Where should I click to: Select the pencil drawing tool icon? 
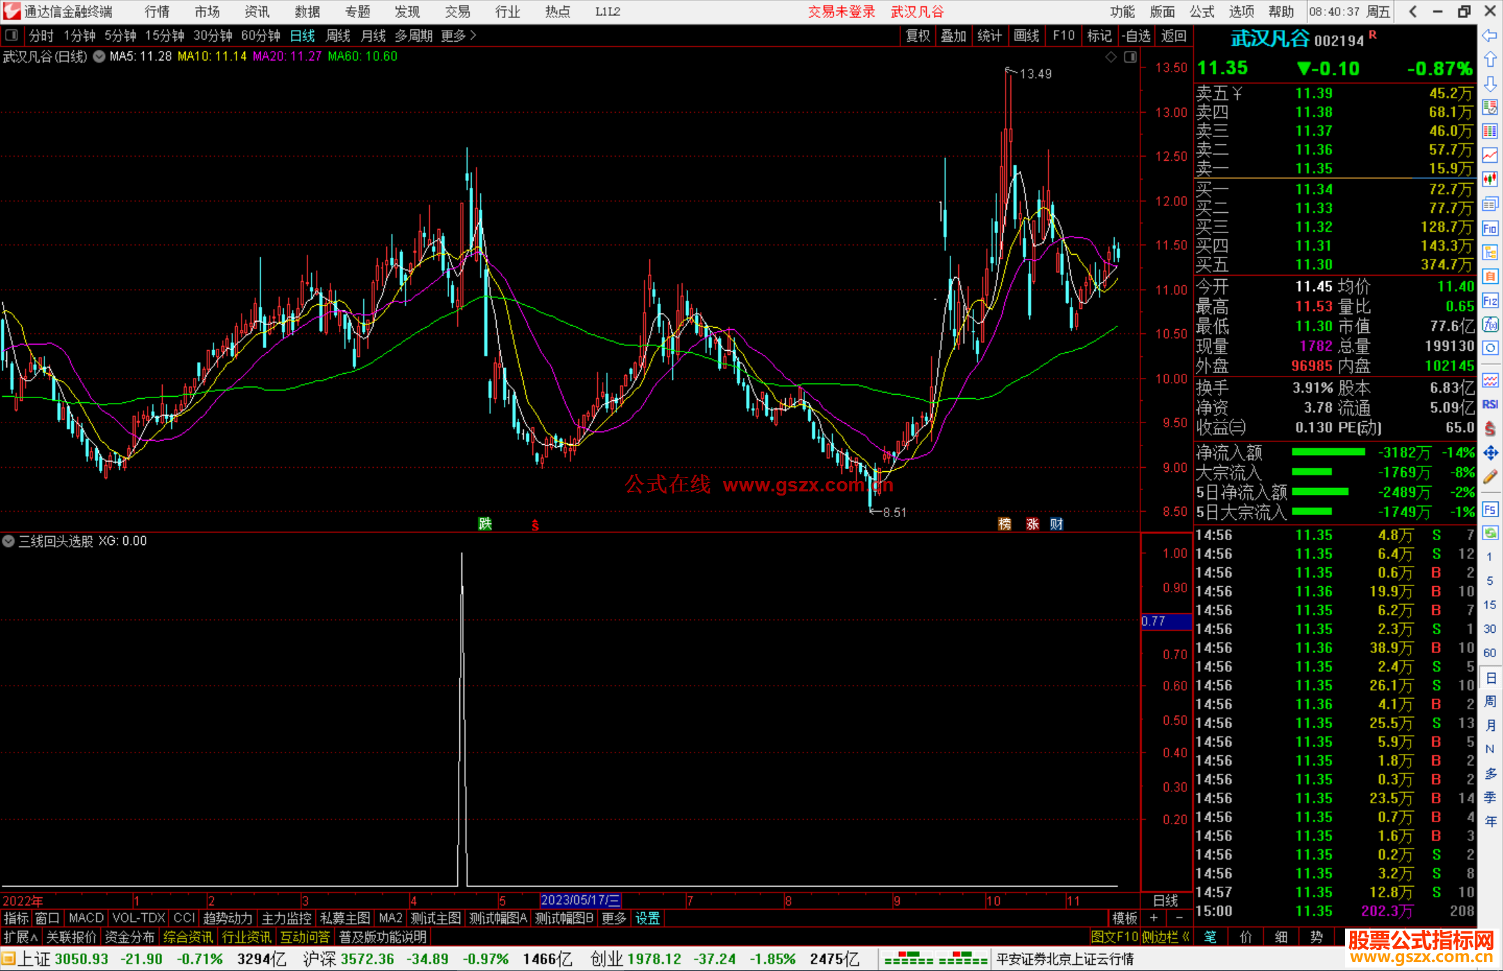coord(1490,477)
